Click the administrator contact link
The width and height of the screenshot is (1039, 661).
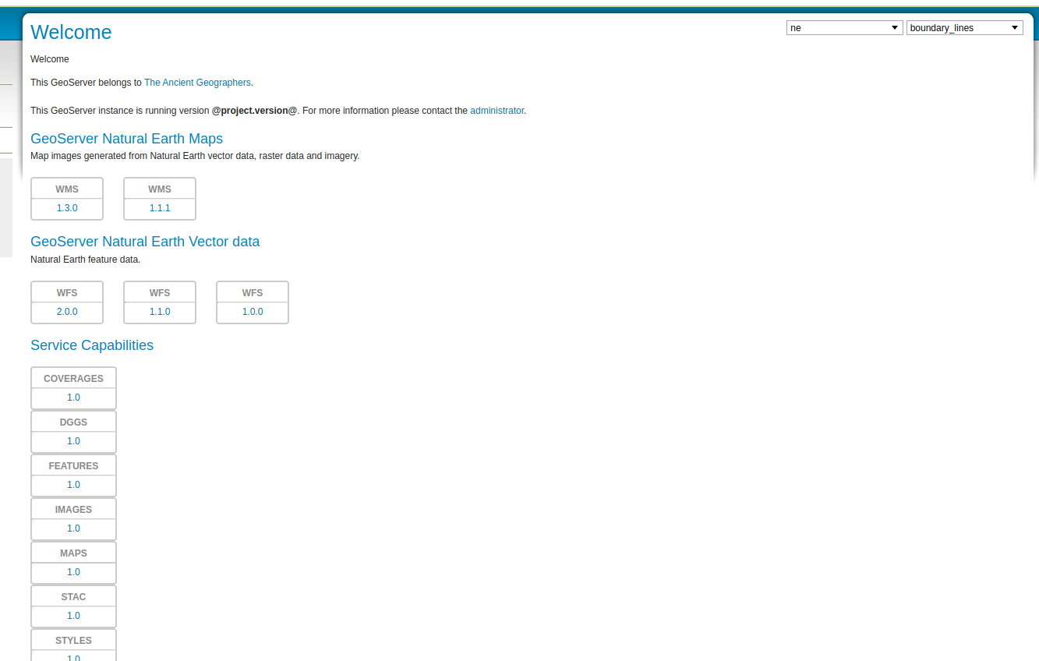[x=497, y=111]
